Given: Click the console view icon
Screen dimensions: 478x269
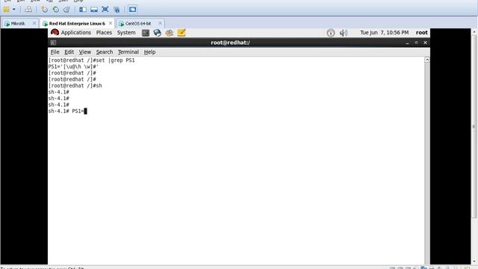Looking at the screenshot, I should tap(132, 10).
